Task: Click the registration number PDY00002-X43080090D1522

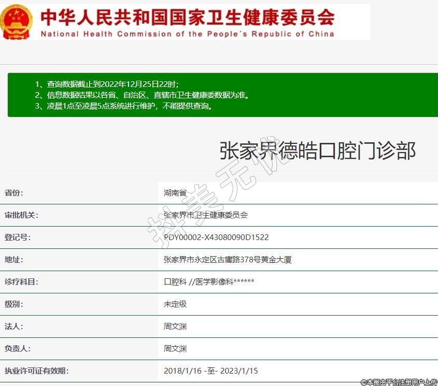Action: coord(216,237)
